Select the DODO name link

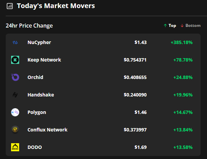[35, 147]
